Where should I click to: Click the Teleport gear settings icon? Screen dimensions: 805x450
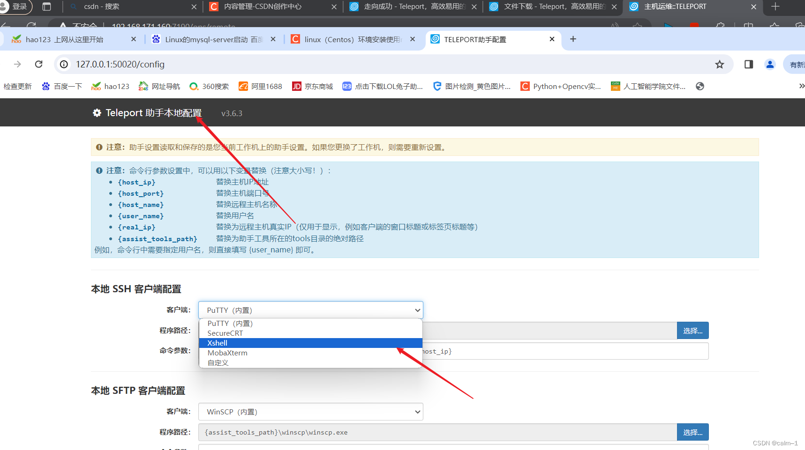pyautogui.click(x=97, y=113)
